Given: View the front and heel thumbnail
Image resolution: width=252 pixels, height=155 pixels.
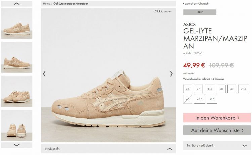Looking at the screenshot, I should point(17,125).
